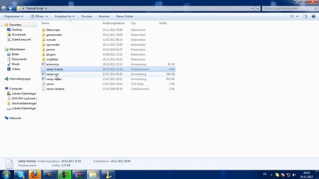Select the npcmodes folder icon
The height and width of the screenshot is (179, 319).
(x=43, y=45)
